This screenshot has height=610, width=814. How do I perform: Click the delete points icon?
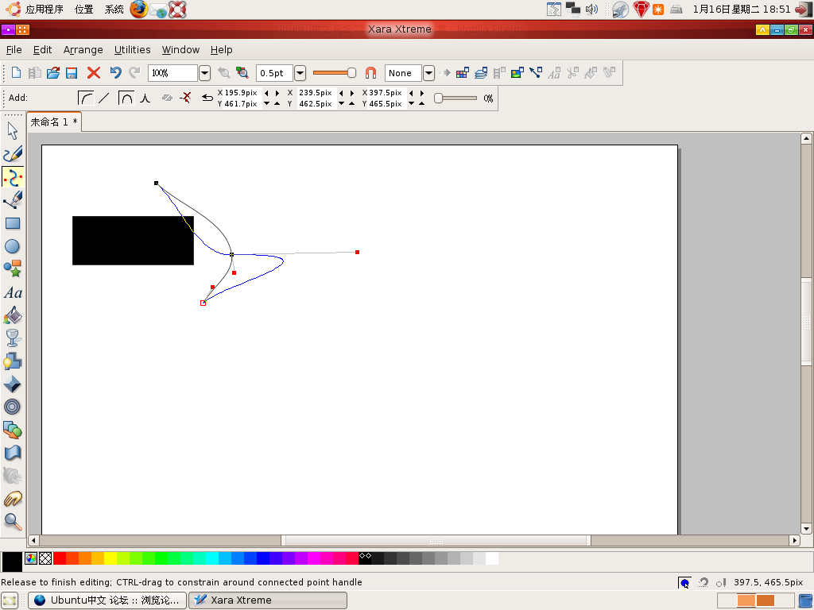click(x=186, y=98)
